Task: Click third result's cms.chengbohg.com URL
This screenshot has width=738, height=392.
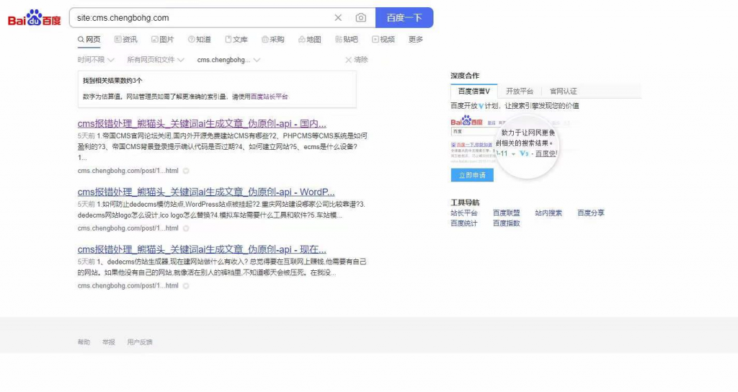Action: (x=128, y=285)
